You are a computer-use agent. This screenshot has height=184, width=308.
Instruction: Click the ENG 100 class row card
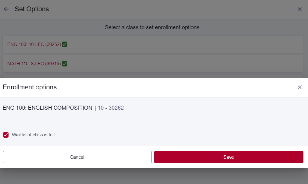[x=153, y=44]
